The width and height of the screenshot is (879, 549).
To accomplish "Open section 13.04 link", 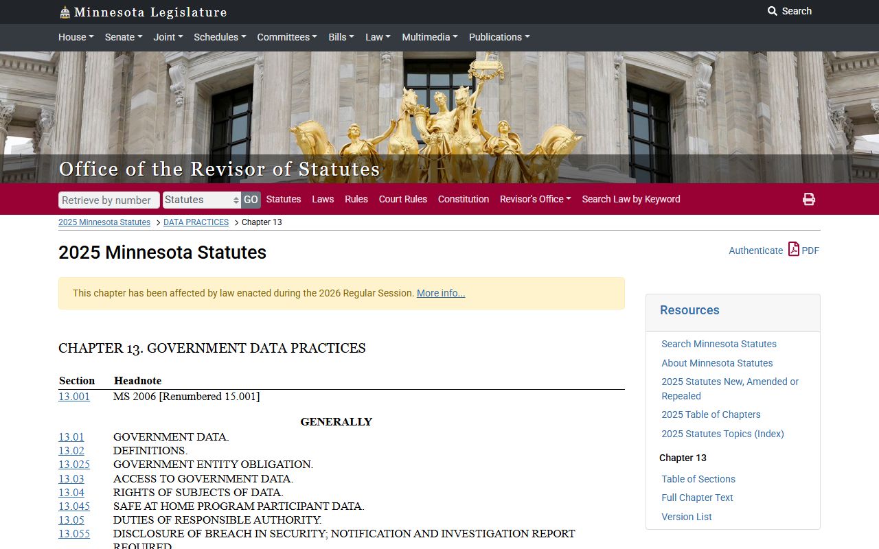I will pos(71,493).
